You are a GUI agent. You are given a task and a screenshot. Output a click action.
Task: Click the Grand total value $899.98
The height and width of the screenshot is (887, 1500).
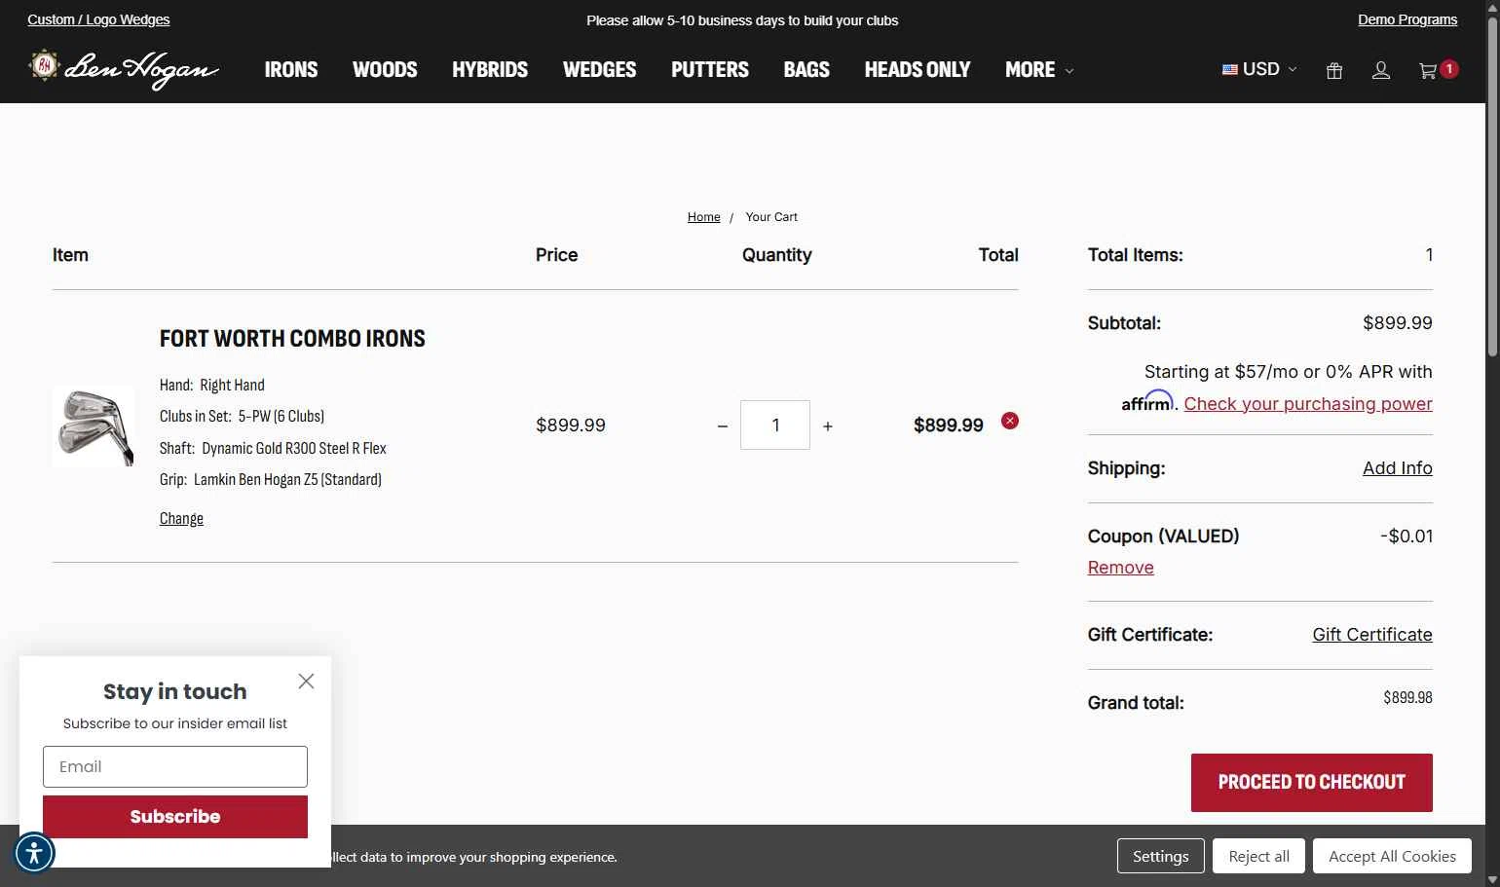[1407, 697]
